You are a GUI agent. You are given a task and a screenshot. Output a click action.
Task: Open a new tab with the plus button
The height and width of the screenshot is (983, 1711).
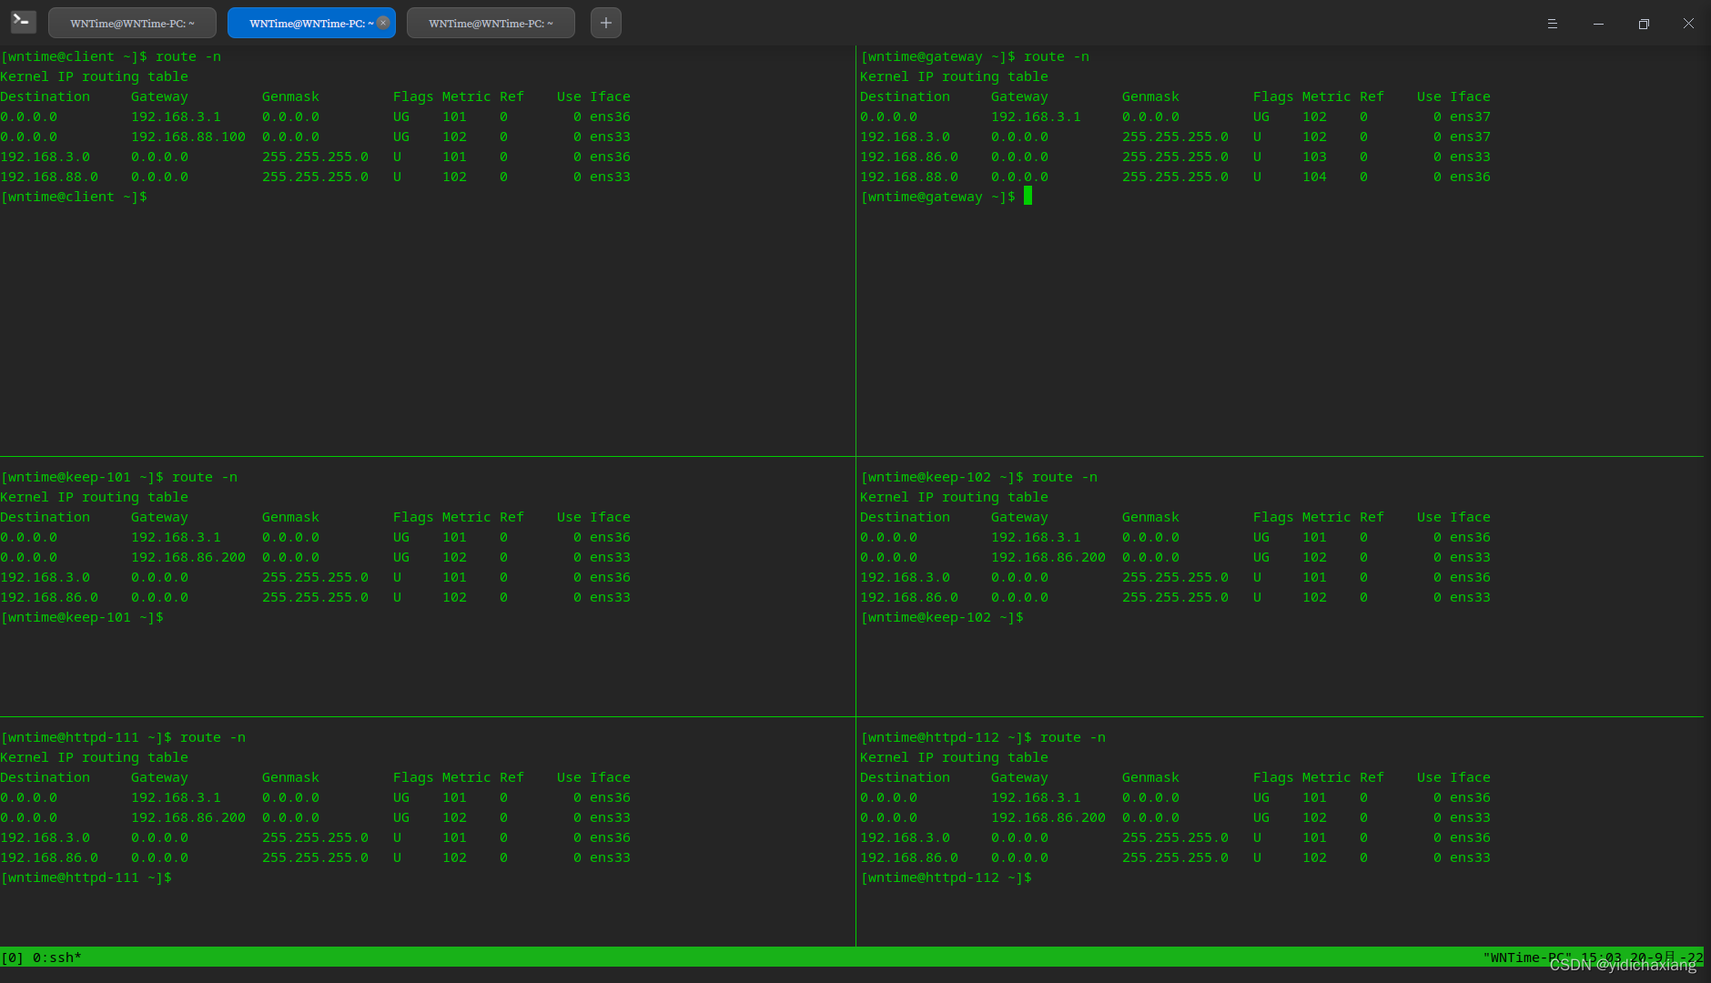coord(605,22)
